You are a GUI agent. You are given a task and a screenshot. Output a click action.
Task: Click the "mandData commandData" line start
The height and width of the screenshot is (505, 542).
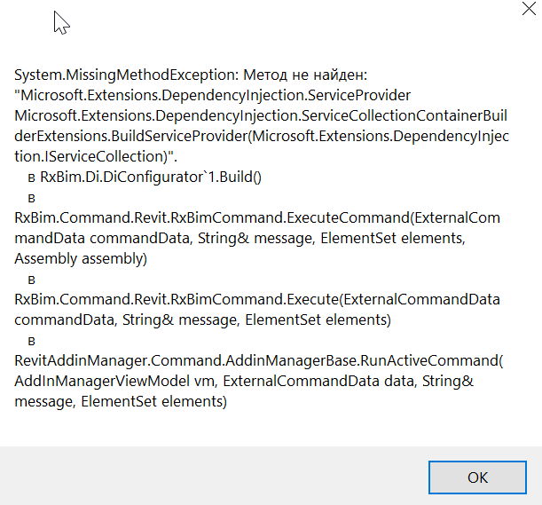point(84,237)
